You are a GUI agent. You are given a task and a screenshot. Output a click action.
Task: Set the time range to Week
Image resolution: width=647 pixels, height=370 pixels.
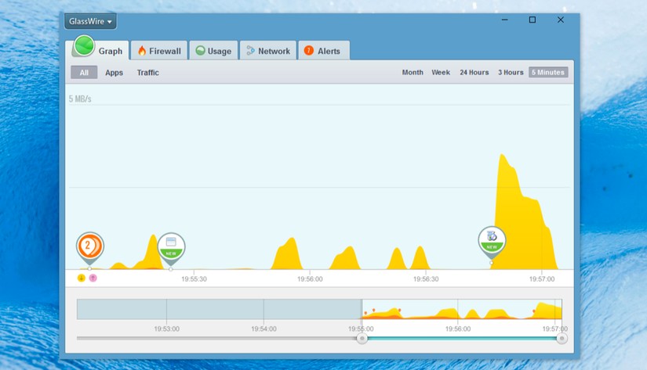(441, 72)
